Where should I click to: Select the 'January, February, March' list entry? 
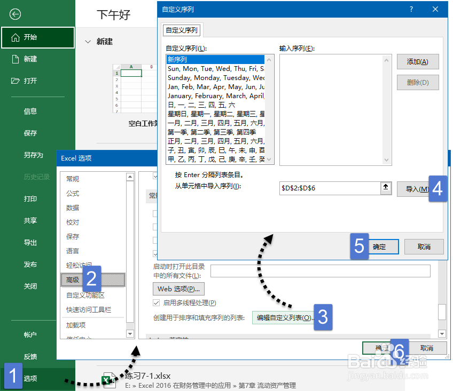tap(215, 96)
